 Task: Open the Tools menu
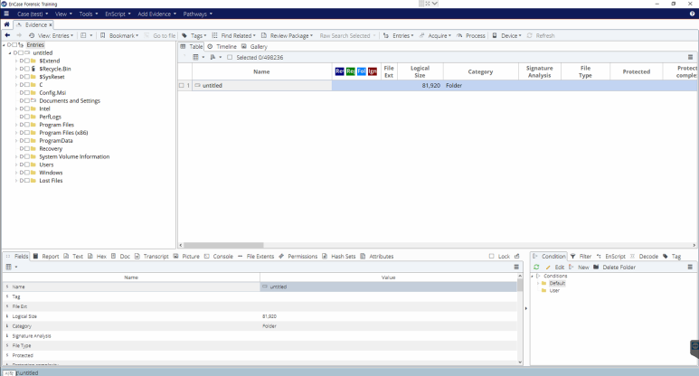(89, 14)
